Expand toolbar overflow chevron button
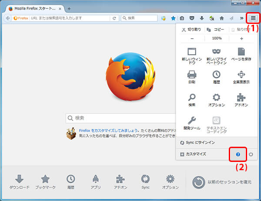This screenshot has height=201, width=261. (242, 18)
